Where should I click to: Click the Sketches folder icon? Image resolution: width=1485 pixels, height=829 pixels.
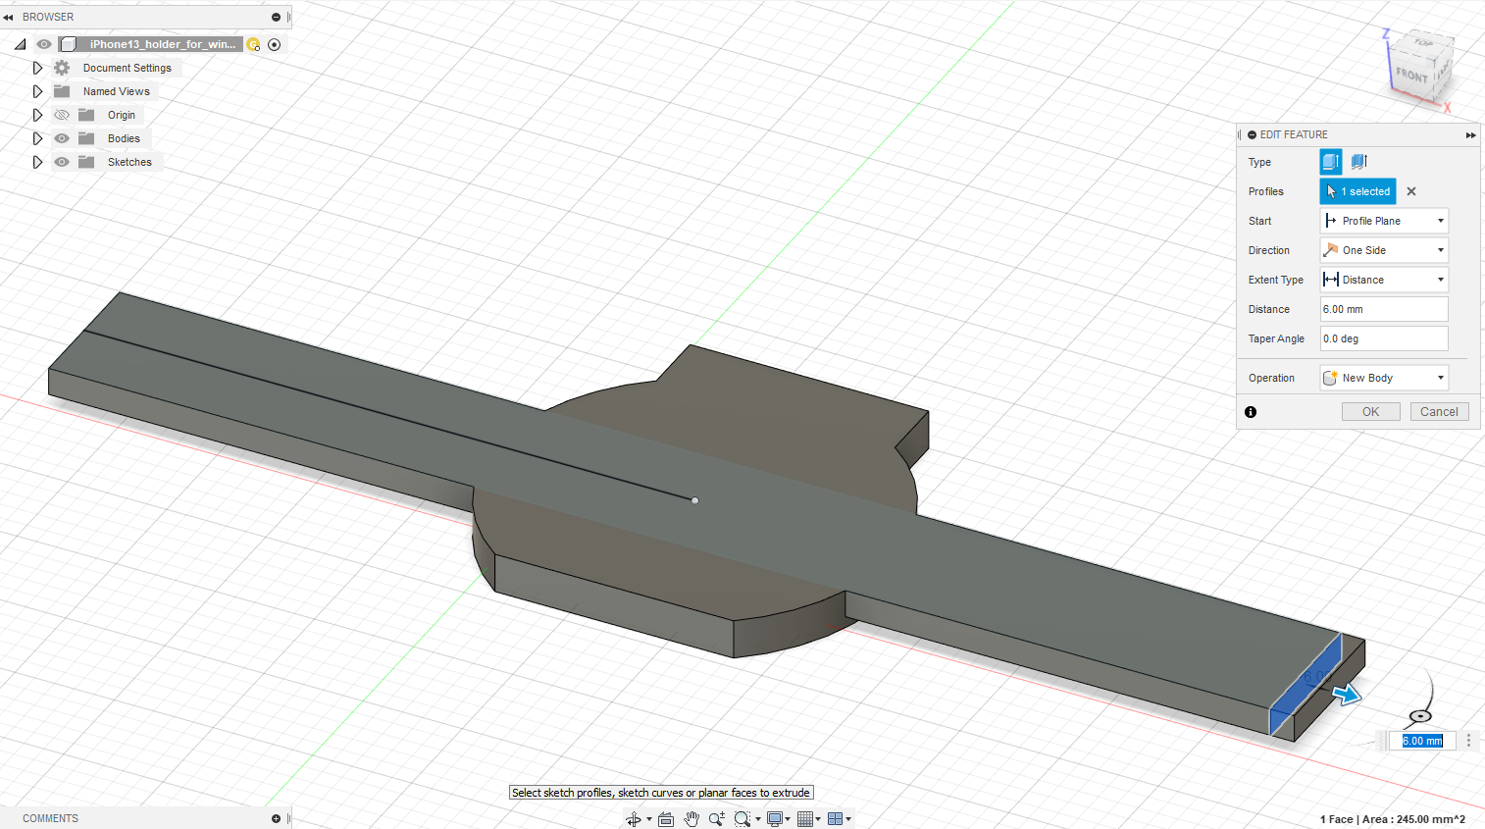coord(86,162)
